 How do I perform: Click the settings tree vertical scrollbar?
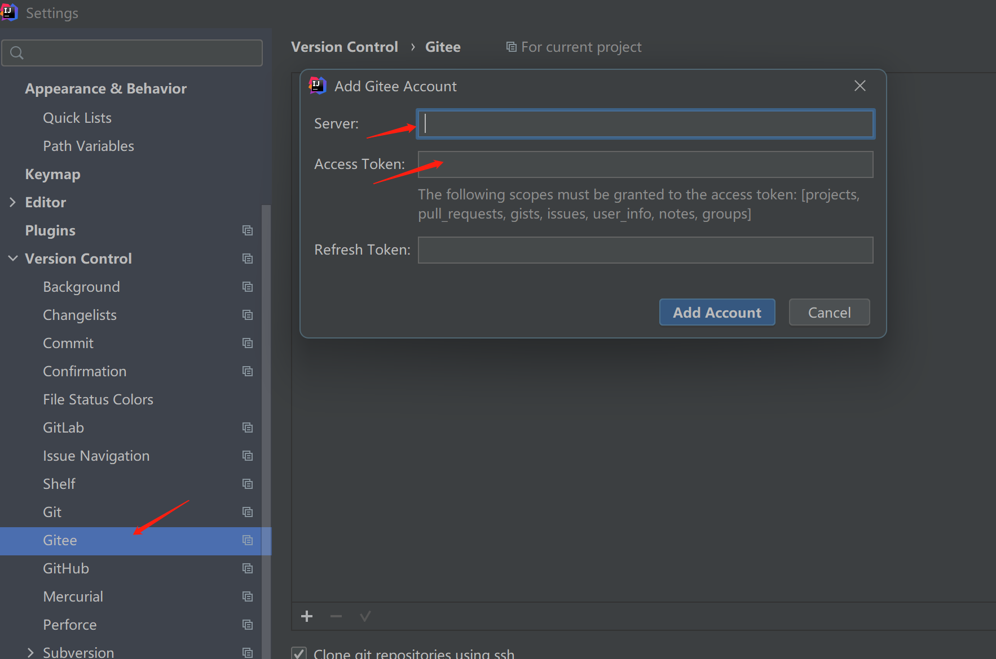[x=266, y=431]
